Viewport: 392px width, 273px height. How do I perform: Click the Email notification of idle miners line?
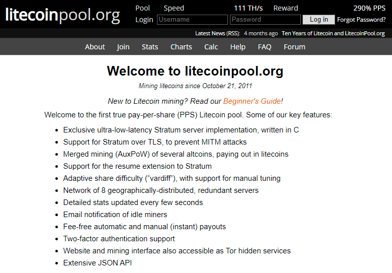point(115,215)
